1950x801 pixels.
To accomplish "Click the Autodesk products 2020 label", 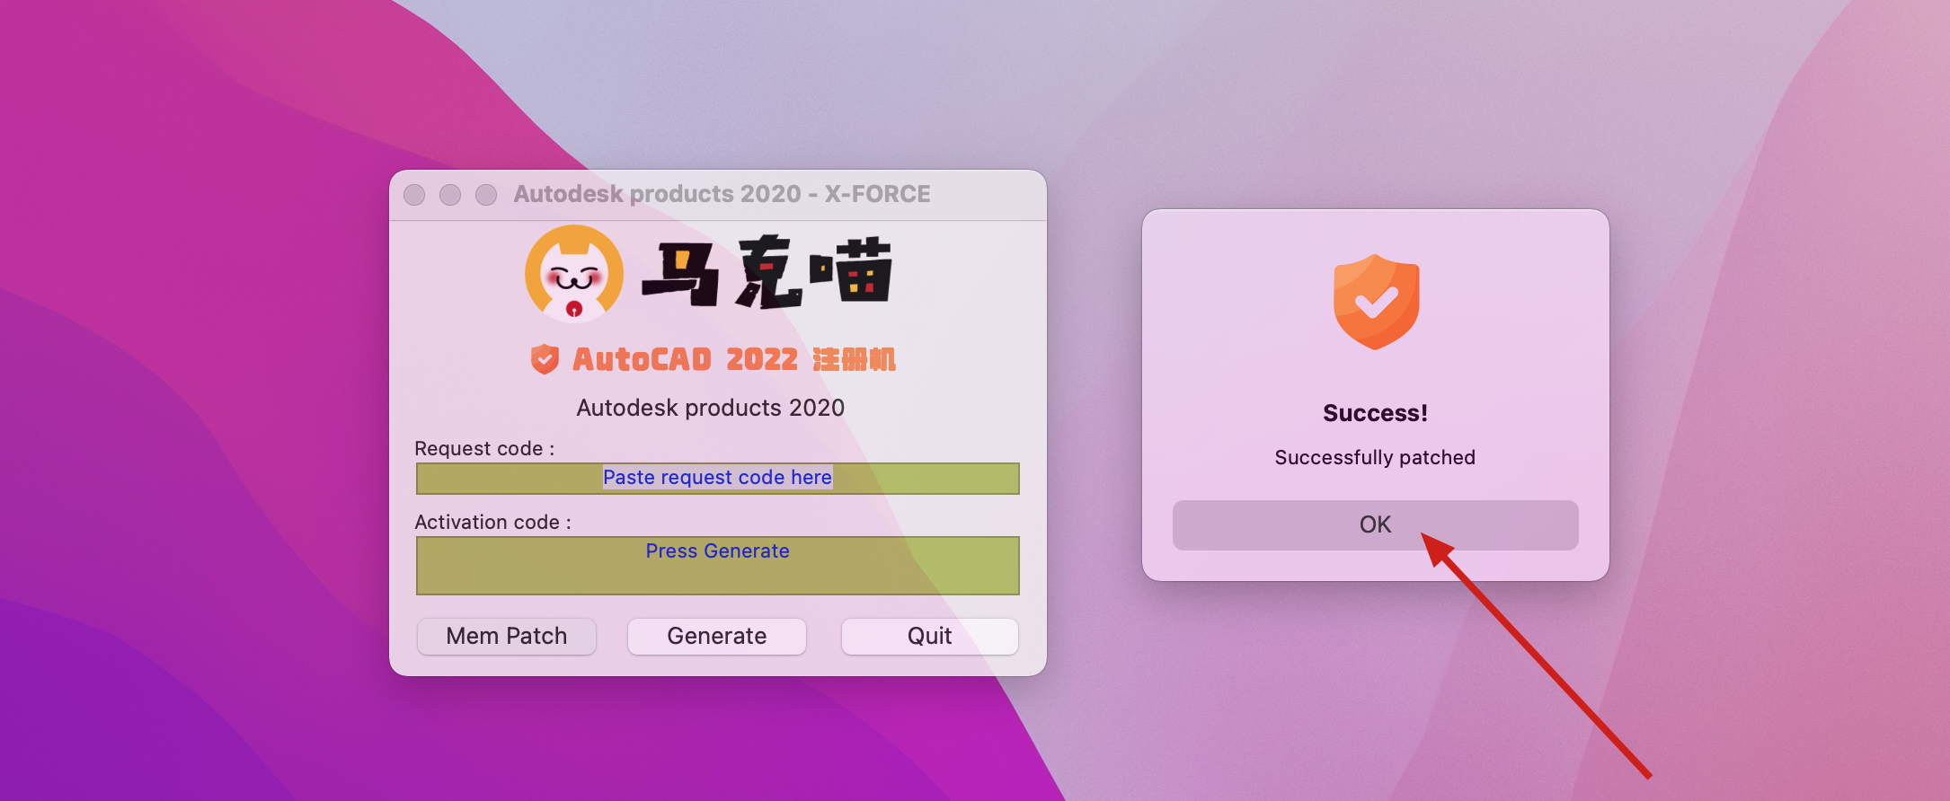I will (711, 408).
